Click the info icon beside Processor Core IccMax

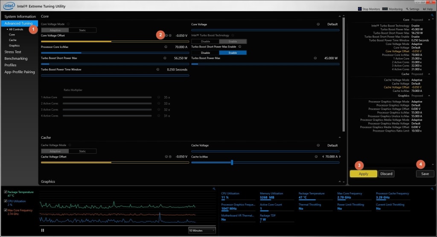[166, 47]
